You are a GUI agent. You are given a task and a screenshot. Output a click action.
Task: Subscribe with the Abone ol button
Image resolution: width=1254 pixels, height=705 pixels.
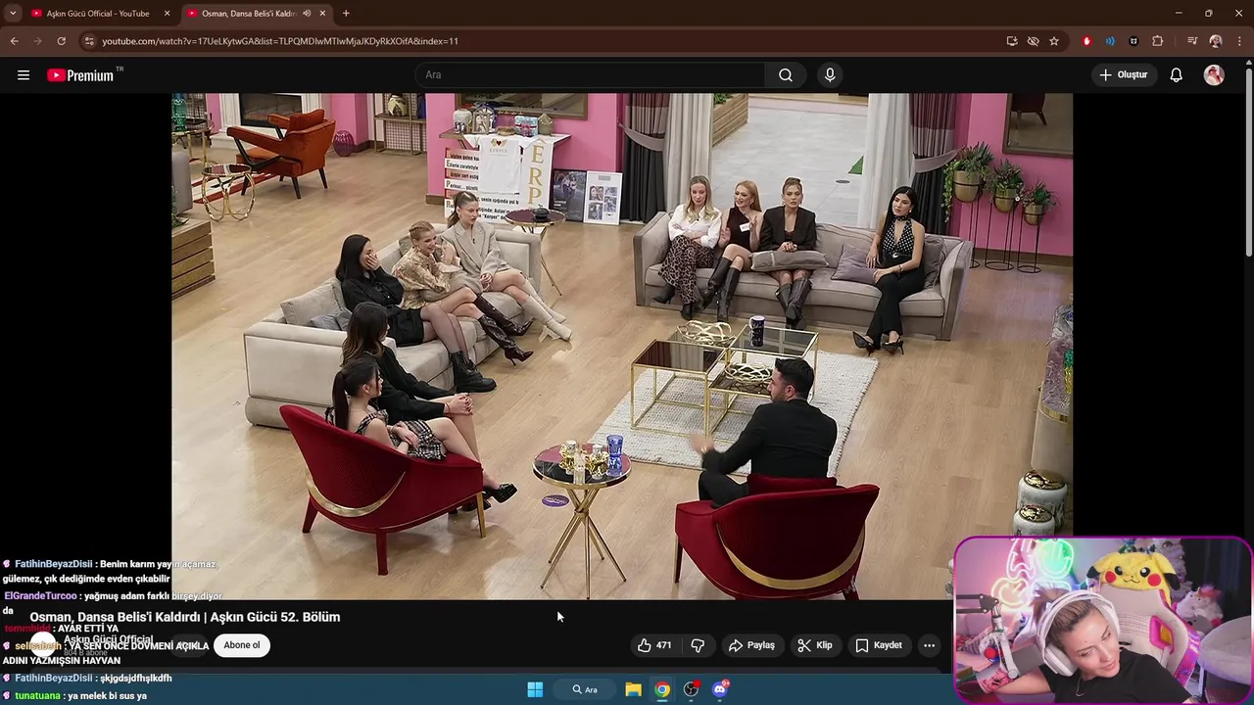click(242, 645)
